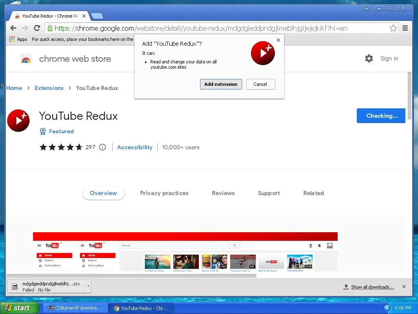Reload the page with refresh icon
This screenshot has height=314, width=418.
click(x=37, y=28)
